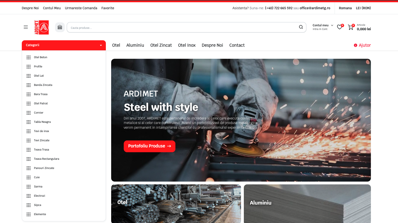Click the Elemente category text
Screen dimensions: 398x223
click(40, 214)
